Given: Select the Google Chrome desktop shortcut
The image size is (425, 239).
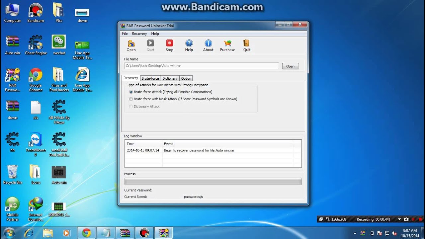Looking at the screenshot, I should click(x=36, y=80).
